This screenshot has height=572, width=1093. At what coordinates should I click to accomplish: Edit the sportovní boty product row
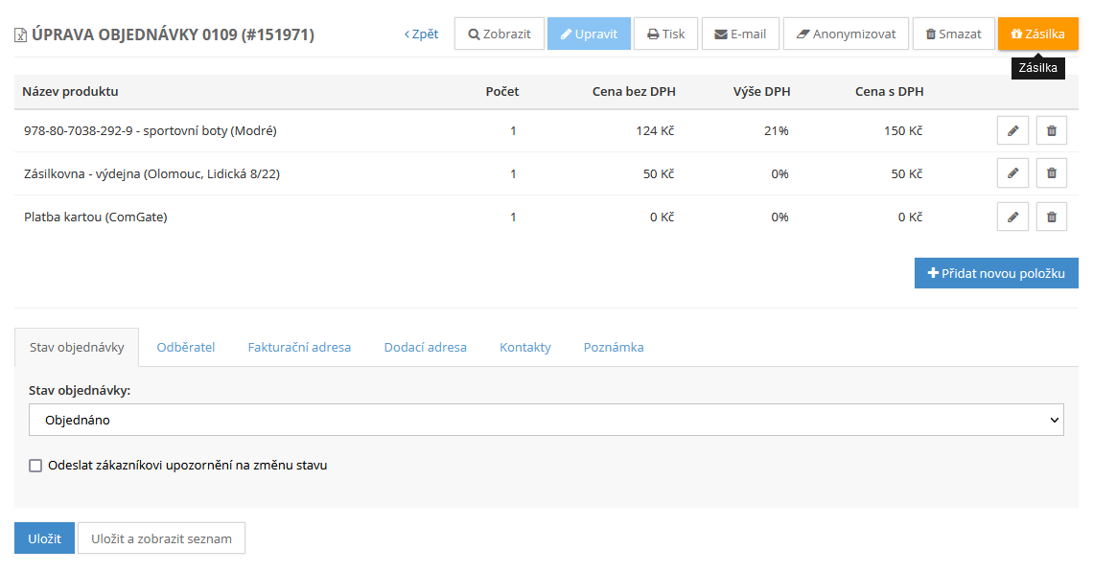point(1012,130)
